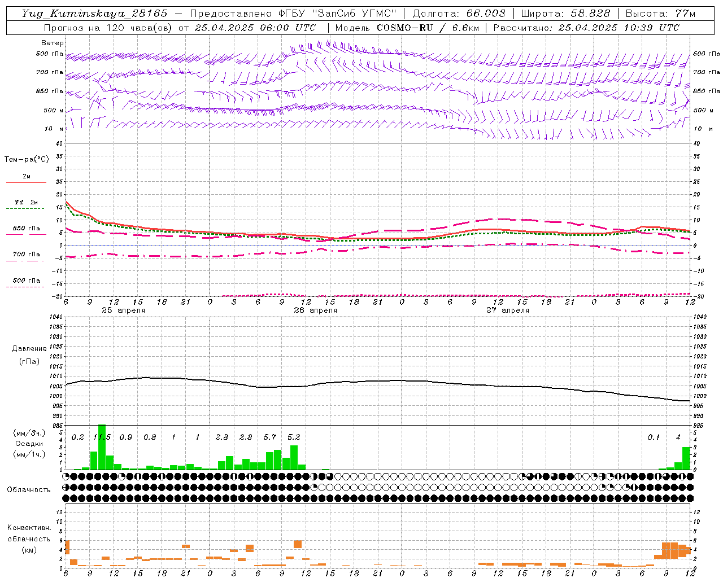Click the Долгота: 66.003 value

pyautogui.click(x=459, y=14)
